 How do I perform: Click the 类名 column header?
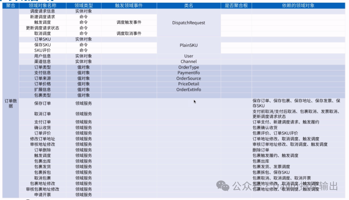pyautogui.click(x=188, y=6)
